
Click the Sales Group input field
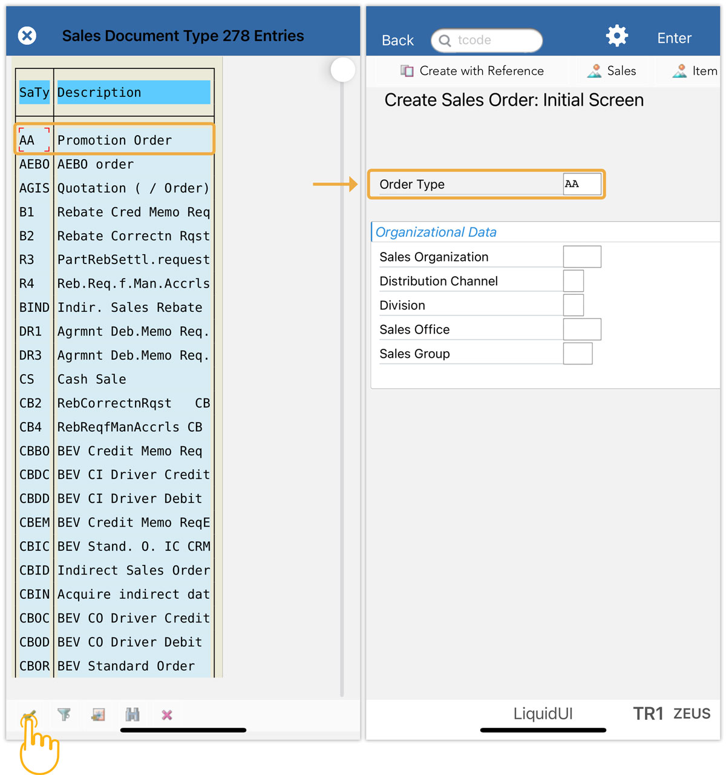578,354
